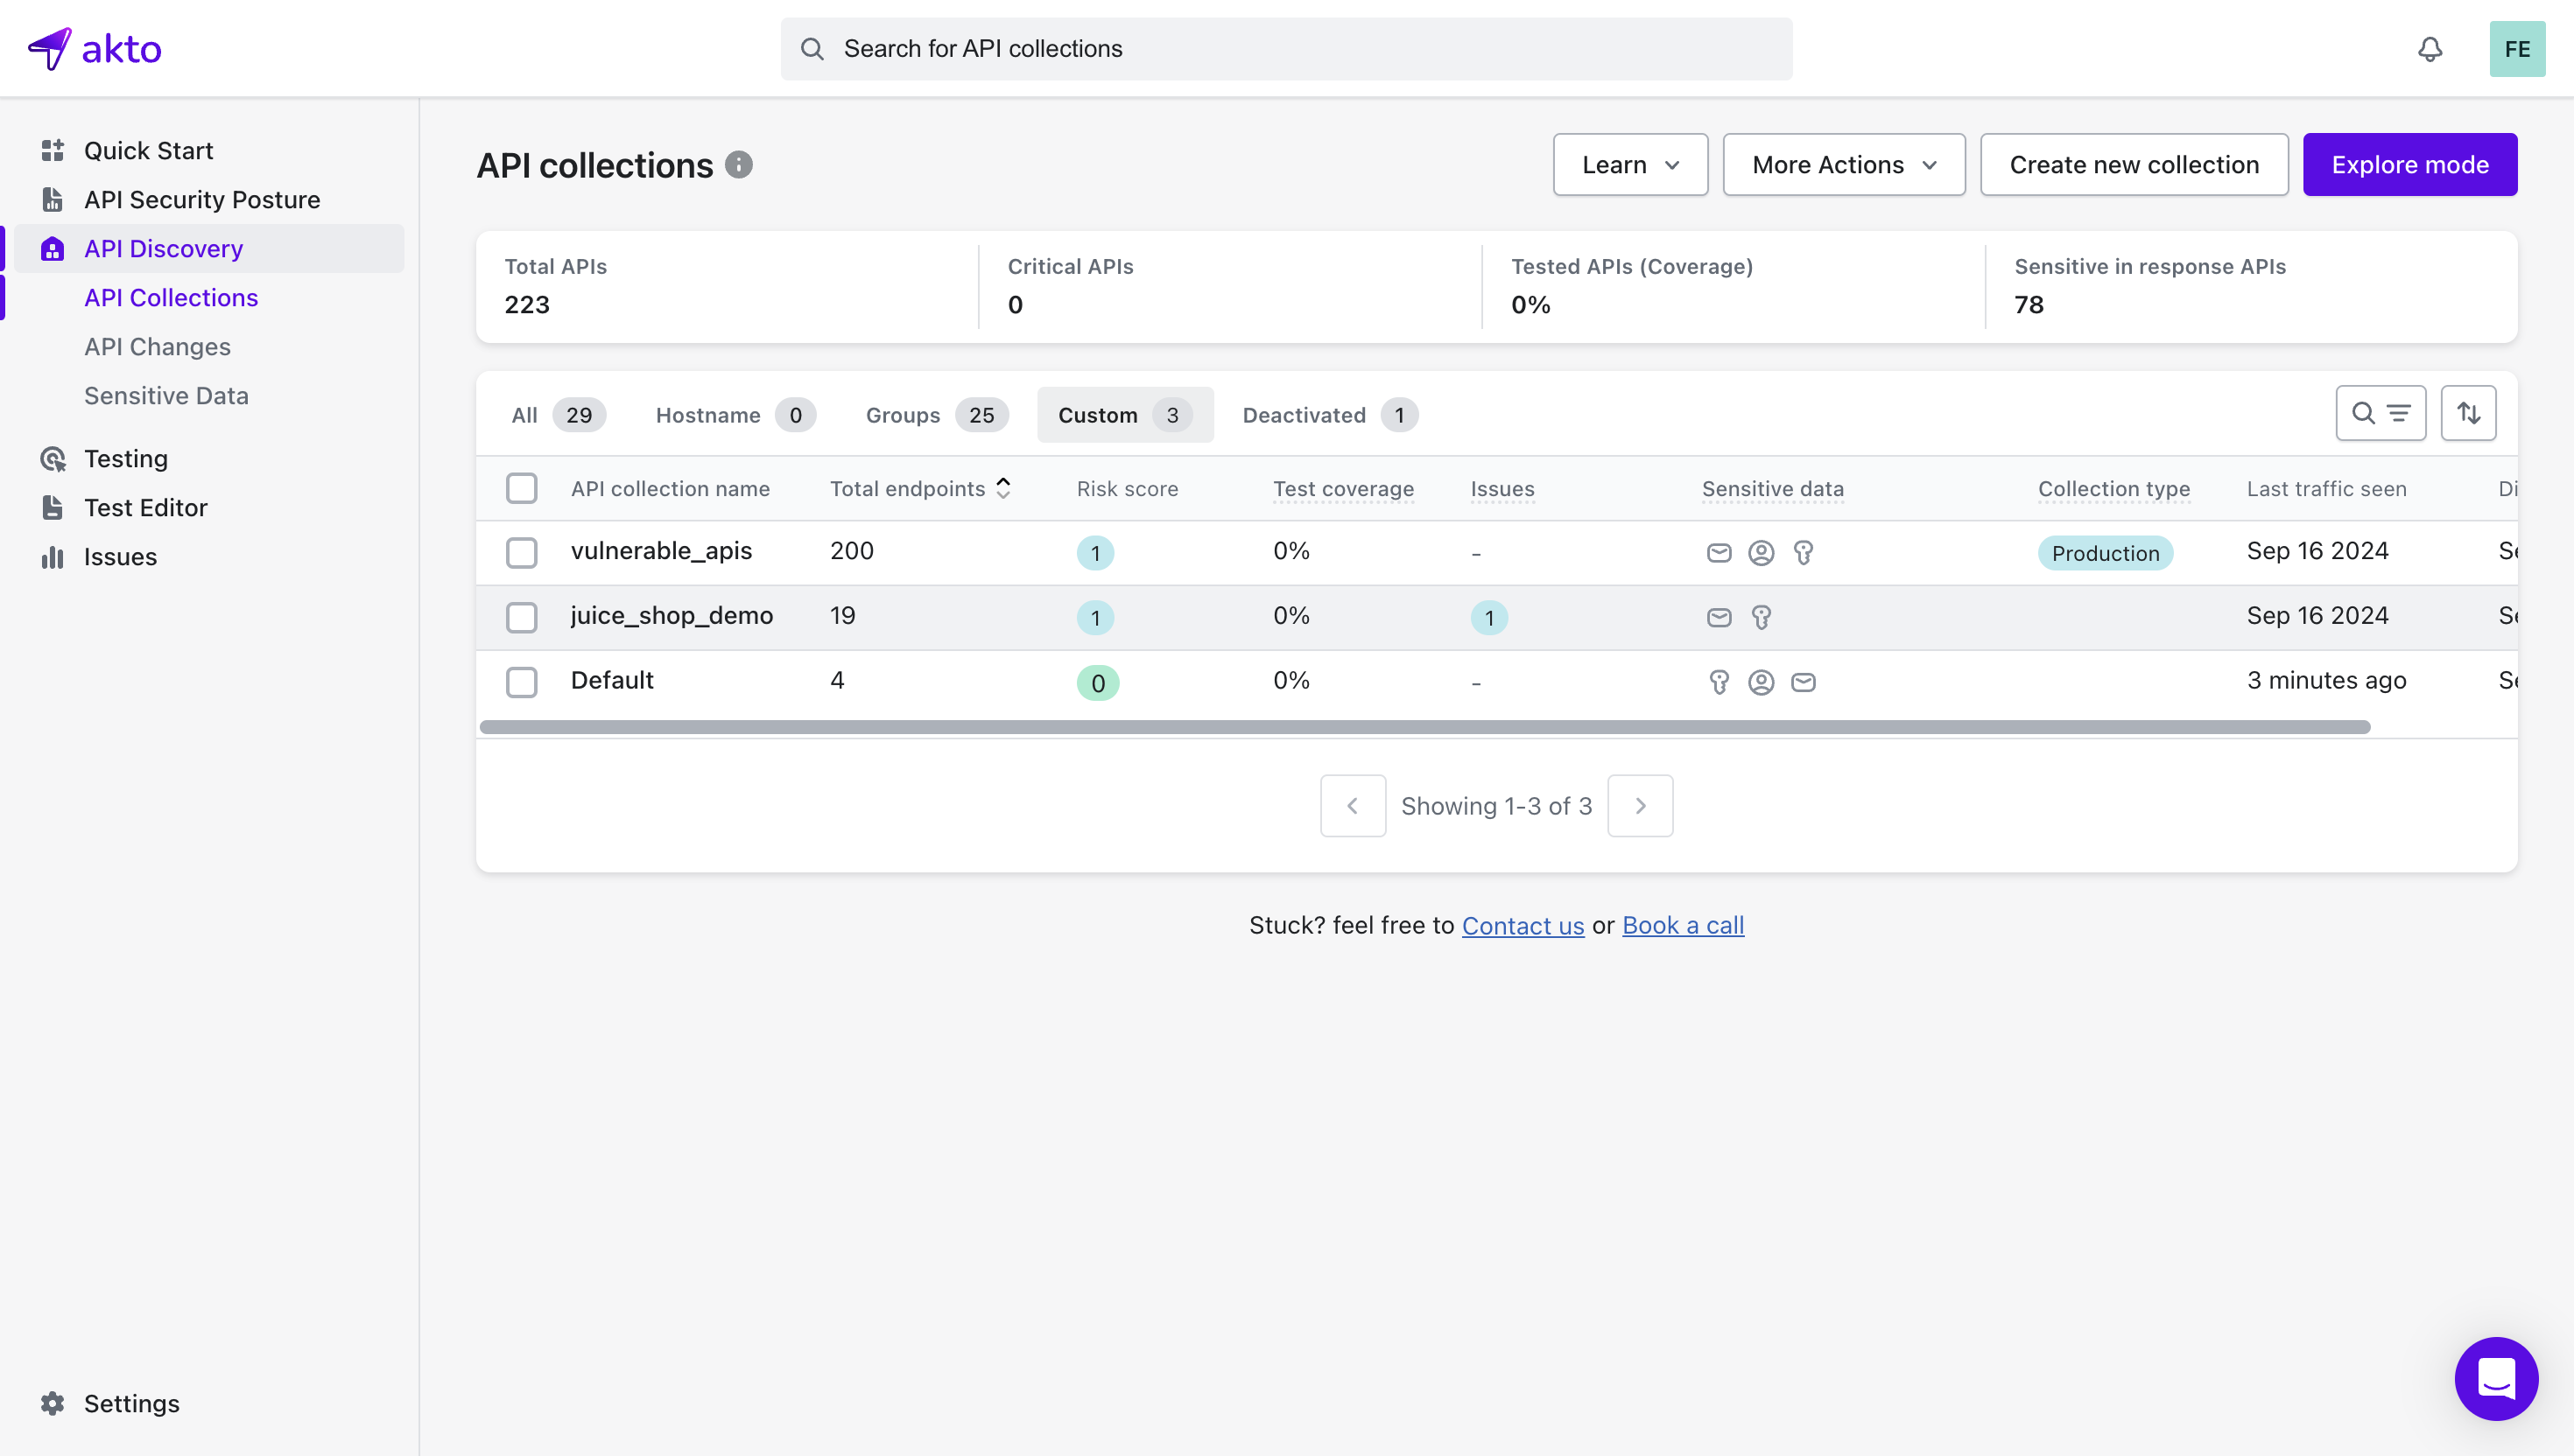
Task: Open the chat support bubble
Action: pyautogui.click(x=2495, y=1378)
